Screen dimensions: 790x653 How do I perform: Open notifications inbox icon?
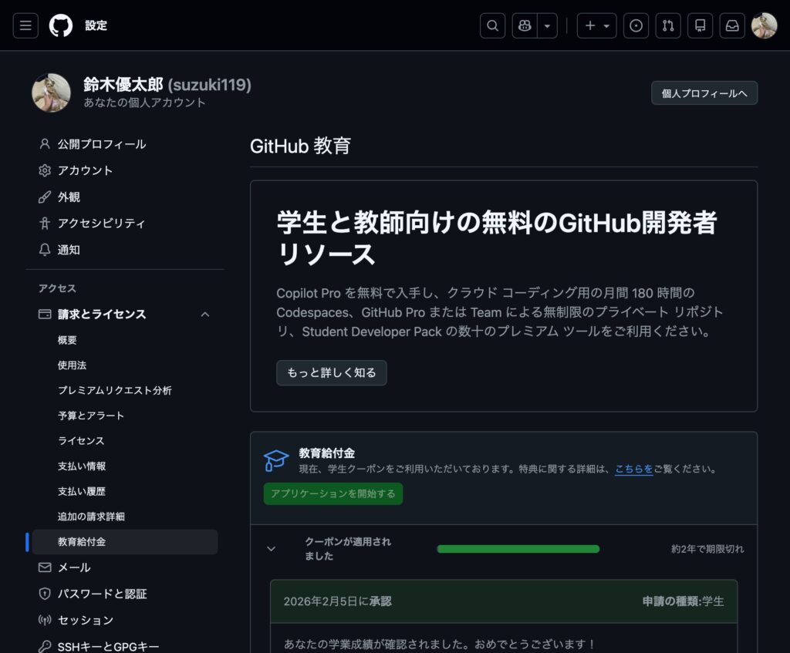[x=732, y=25]
